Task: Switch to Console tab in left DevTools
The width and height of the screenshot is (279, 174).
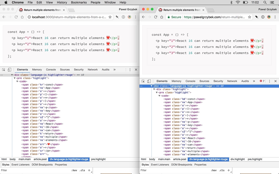Action: [51, 70]
